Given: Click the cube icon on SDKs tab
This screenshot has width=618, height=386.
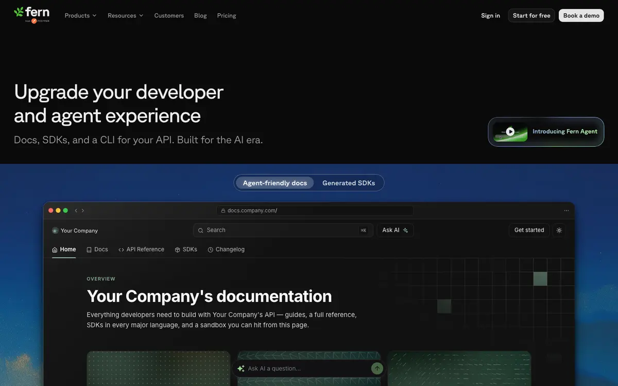Looking at the screenshot, I should (x=177, y=250).
